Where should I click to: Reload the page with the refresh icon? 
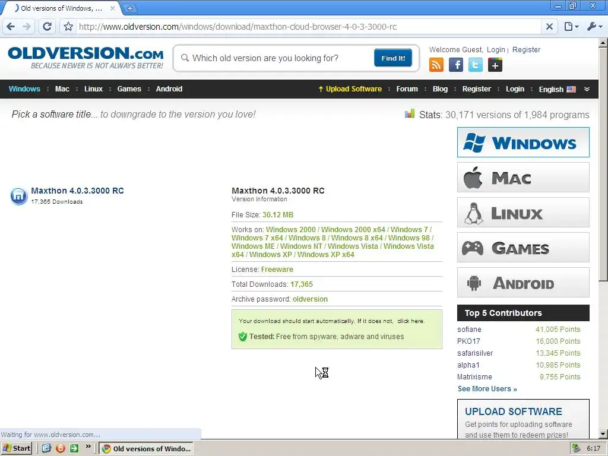tap(47, 26)
